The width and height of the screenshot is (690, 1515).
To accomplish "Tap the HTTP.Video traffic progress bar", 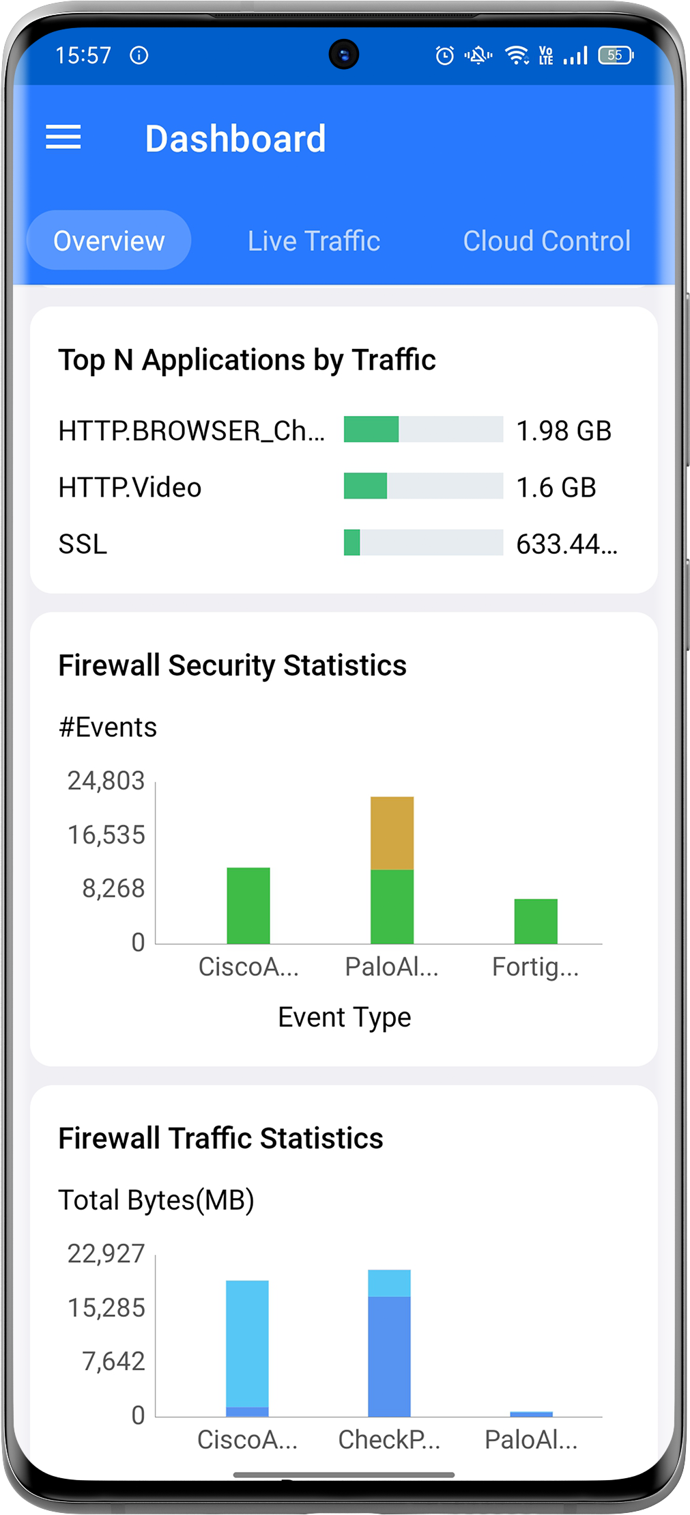I will click(x=423, y=486).
